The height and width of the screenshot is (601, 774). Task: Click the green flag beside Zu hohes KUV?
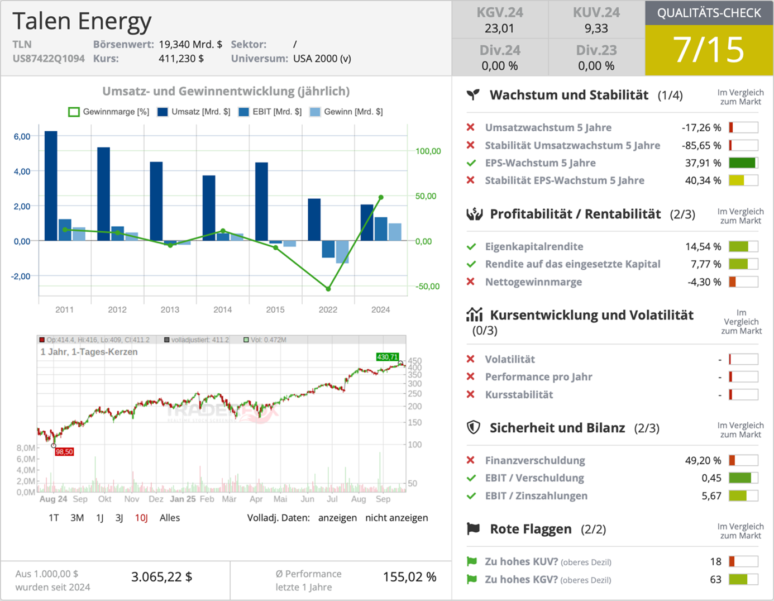[x=472, y=561]
